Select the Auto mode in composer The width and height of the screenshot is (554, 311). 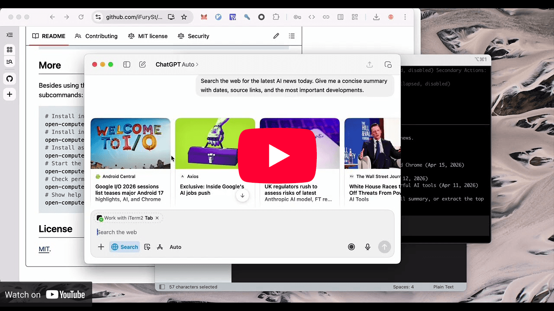(175, 247)
